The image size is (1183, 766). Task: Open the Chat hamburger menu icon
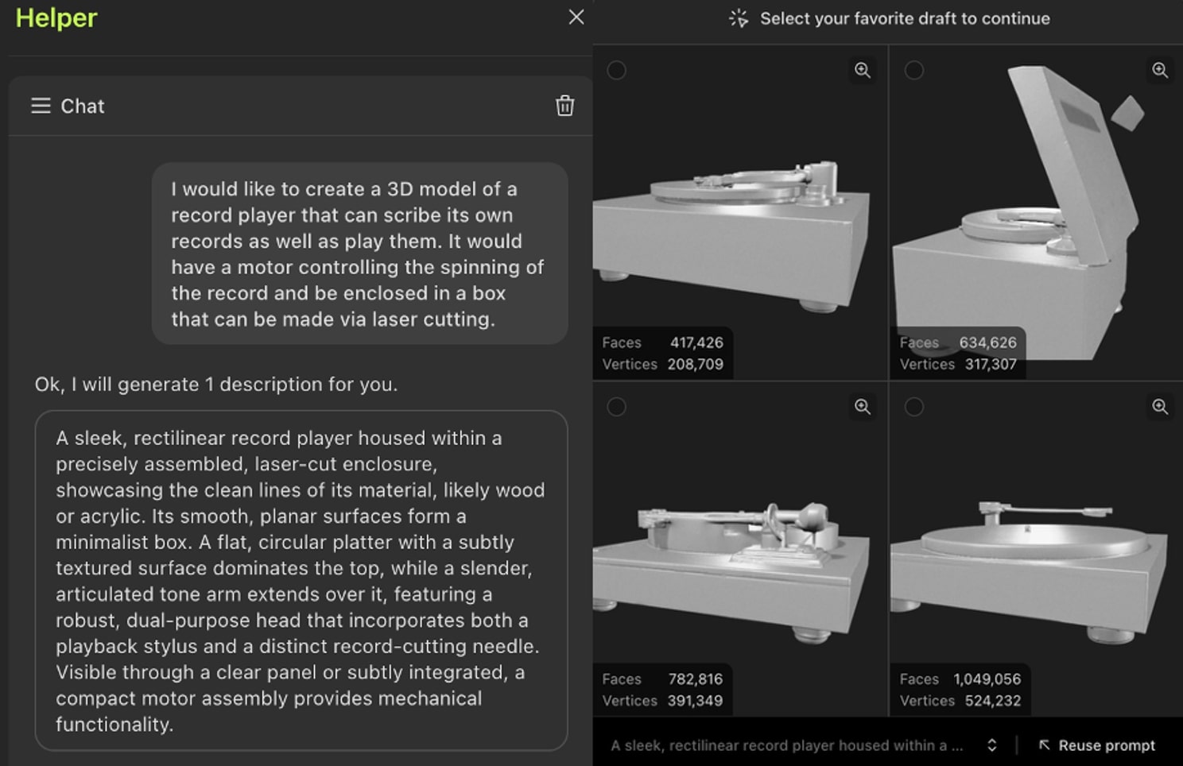click(x=41, y=106)
